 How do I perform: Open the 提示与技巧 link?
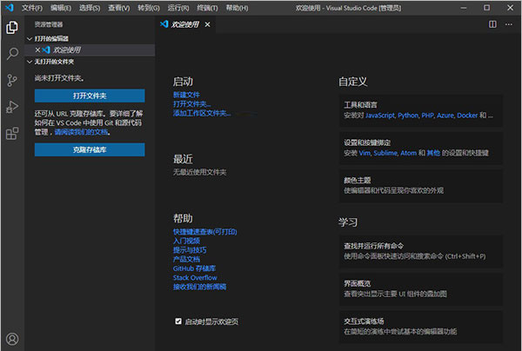pyautogui.click(x=190, y=250)
